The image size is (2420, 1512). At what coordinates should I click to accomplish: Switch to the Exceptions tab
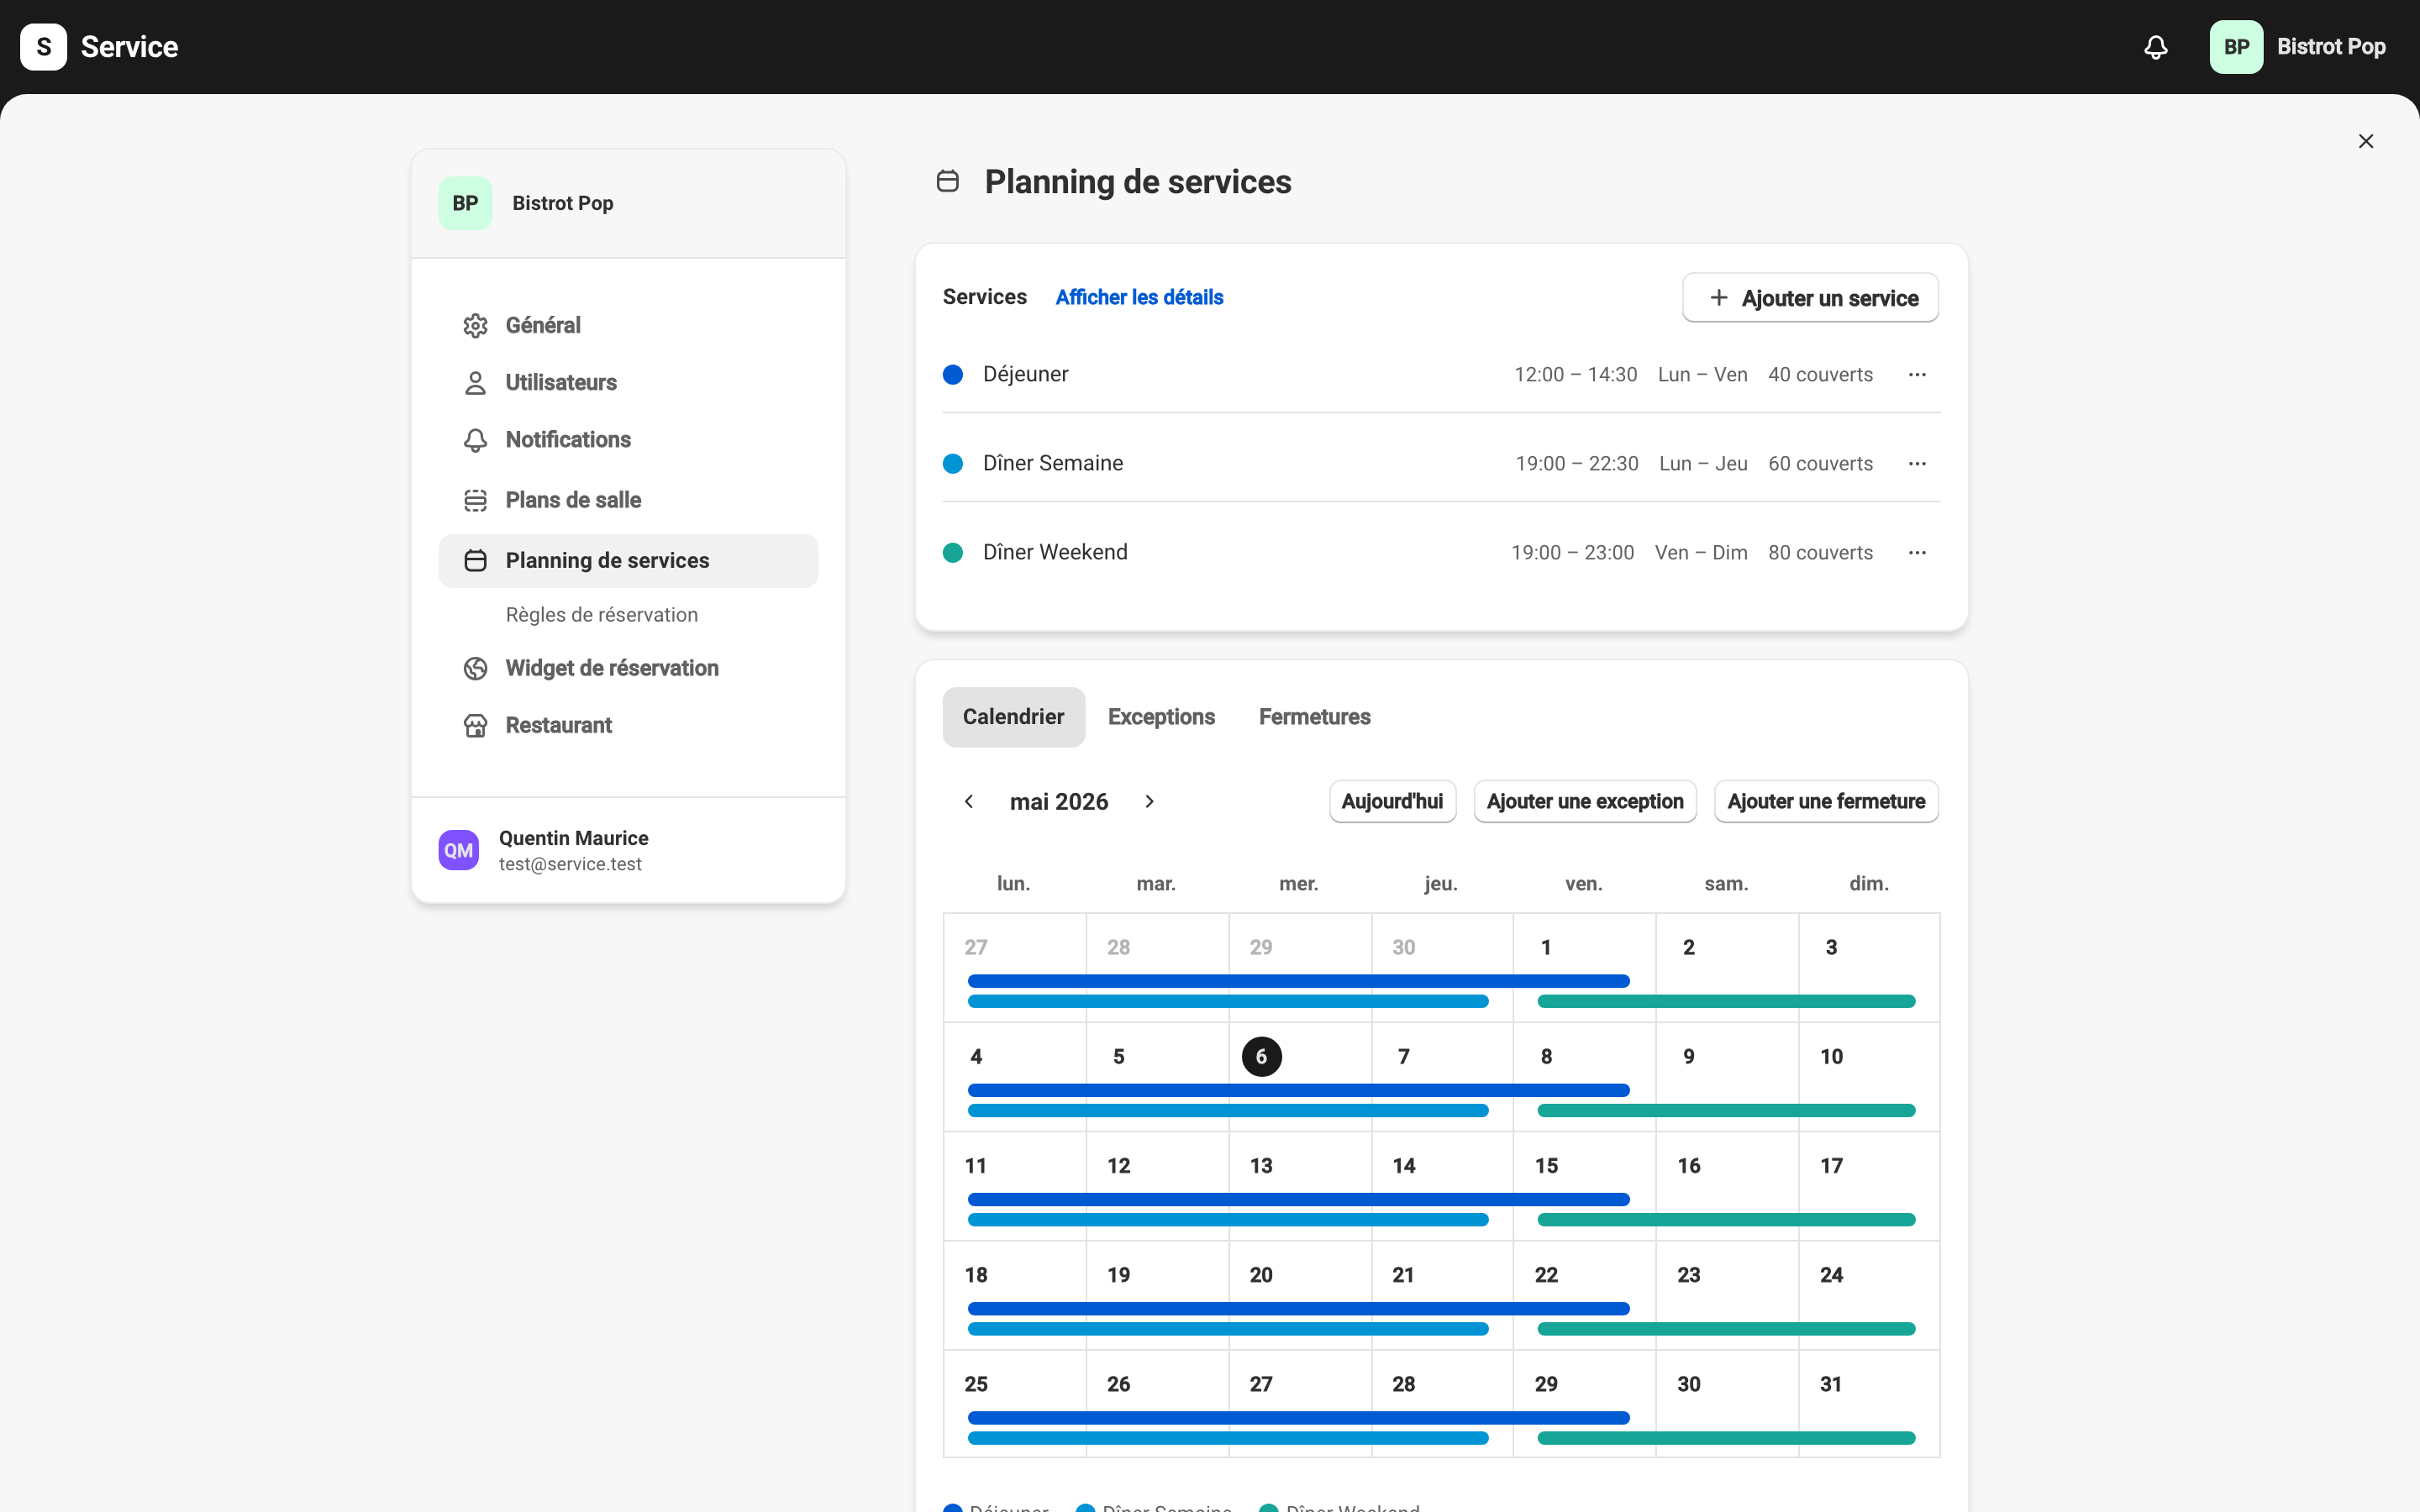point(1161,717)
